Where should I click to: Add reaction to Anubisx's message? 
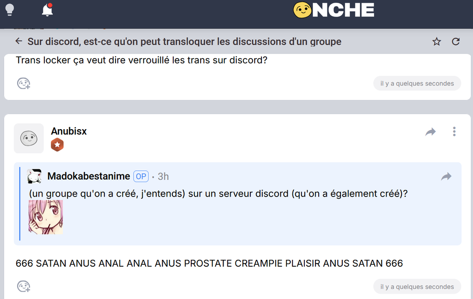pos(24,287)
